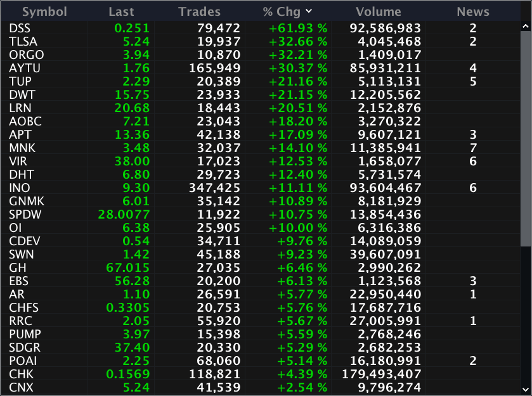Select the MNK symbol
This screenshot has height=396, width=532.
(x=22, y=148)
